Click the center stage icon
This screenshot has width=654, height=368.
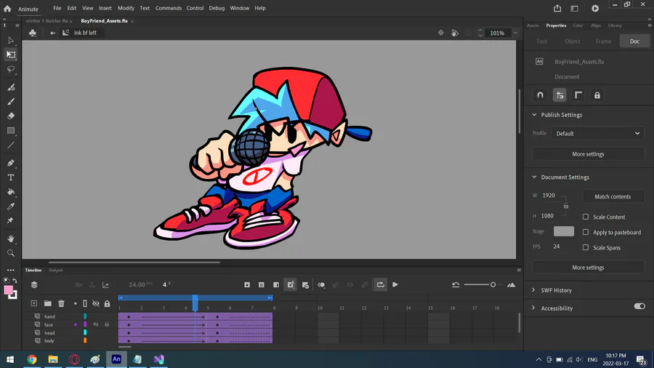[441, 33]
